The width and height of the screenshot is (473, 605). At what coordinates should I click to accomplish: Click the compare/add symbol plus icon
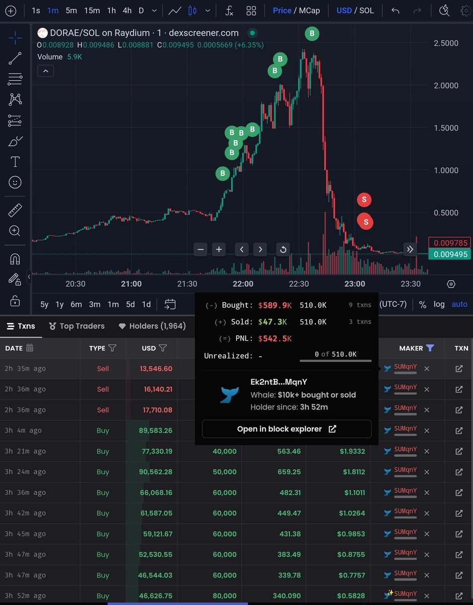pyautogui.click(x=10, y=11)
